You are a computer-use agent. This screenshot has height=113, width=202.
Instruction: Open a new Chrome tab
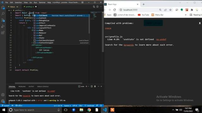[144, 4]
